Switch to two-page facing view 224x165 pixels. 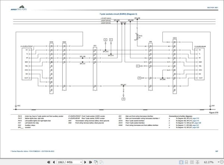coord(192,162)
